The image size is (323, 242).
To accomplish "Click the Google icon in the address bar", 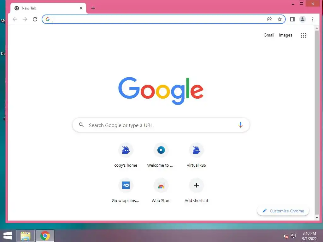I will coord(48,19).
